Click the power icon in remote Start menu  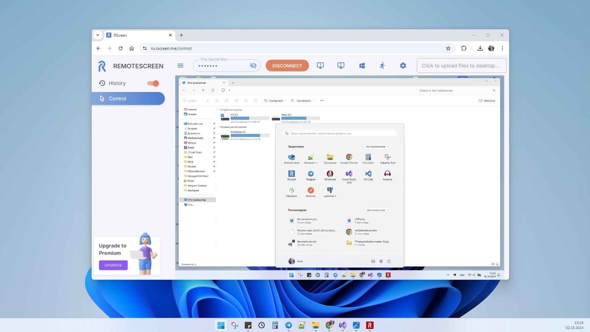pos(389,261)
